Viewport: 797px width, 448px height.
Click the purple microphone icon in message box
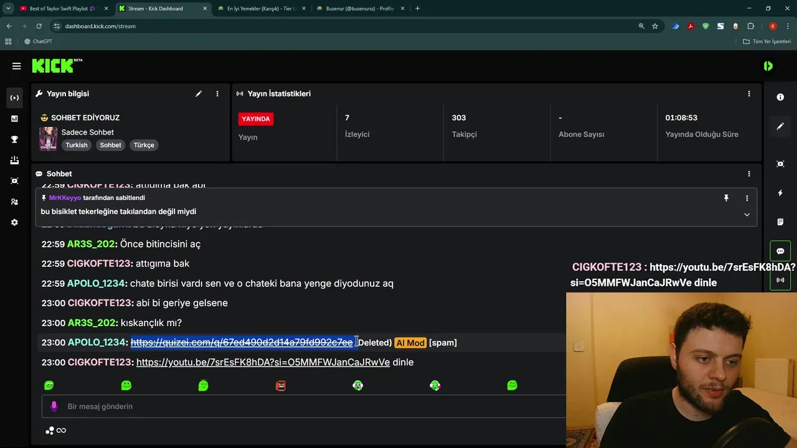pos(54,406)
